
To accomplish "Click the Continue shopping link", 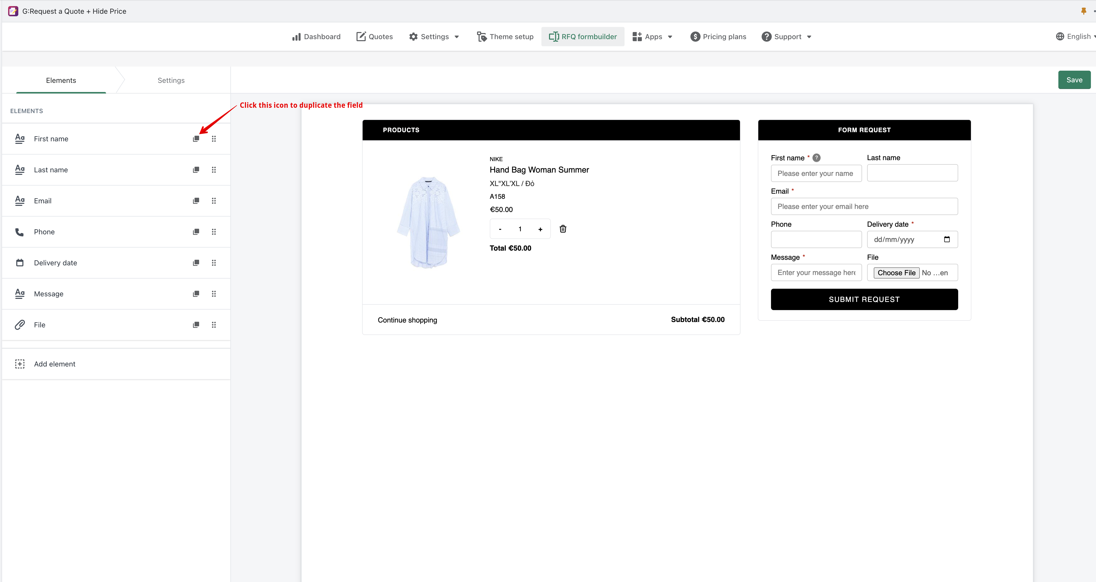I will pos(407,320).
